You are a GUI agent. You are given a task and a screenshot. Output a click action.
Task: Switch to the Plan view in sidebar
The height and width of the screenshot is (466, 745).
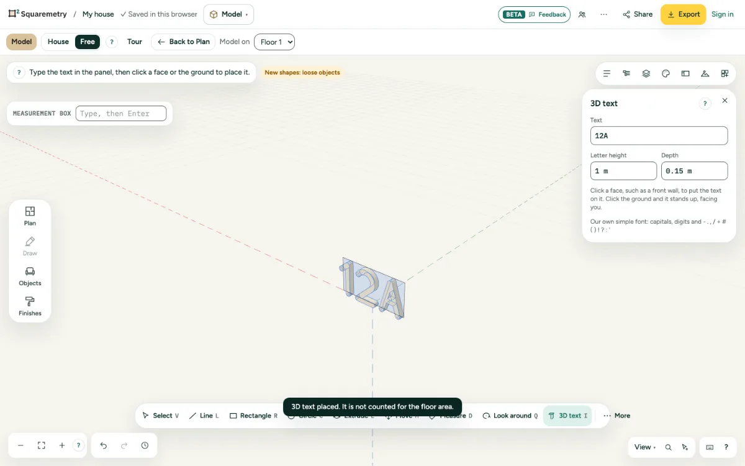[x=30, y=216]
